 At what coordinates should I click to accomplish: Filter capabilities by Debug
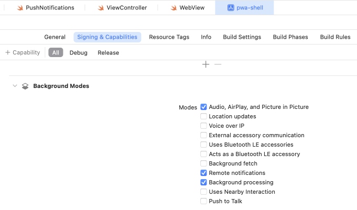[78, 52]
